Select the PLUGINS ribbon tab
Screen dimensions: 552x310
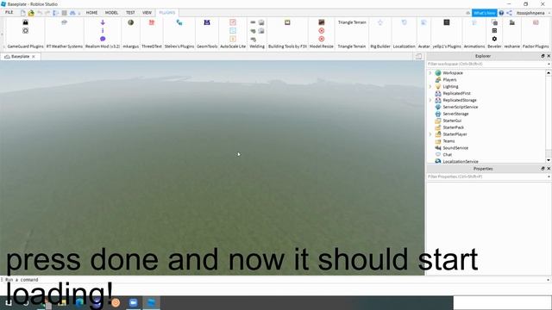pos(166,12)
